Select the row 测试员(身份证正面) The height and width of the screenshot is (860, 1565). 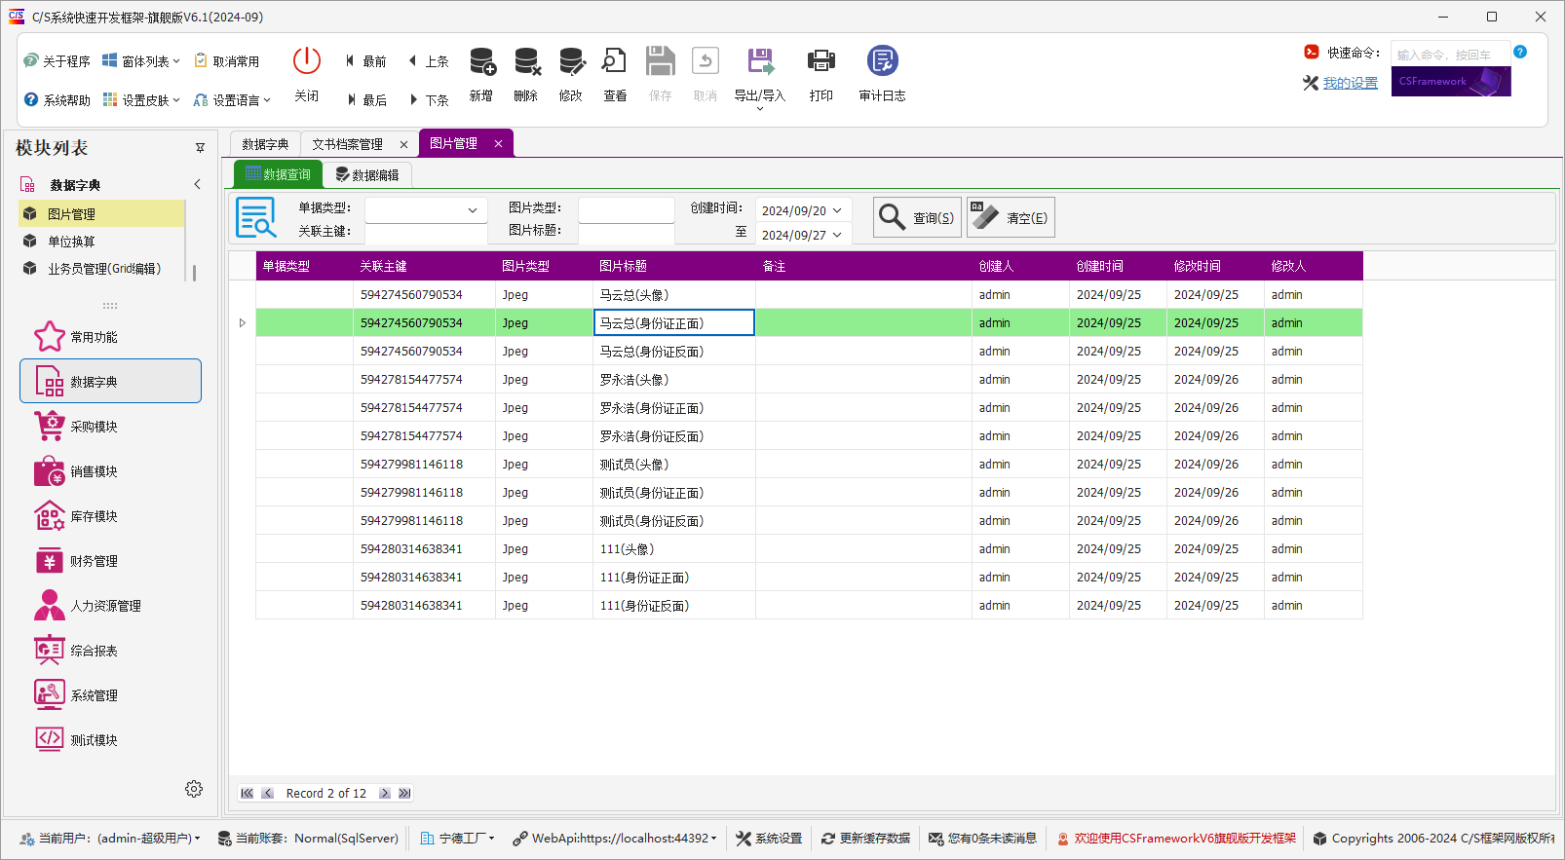click(809, 492)
